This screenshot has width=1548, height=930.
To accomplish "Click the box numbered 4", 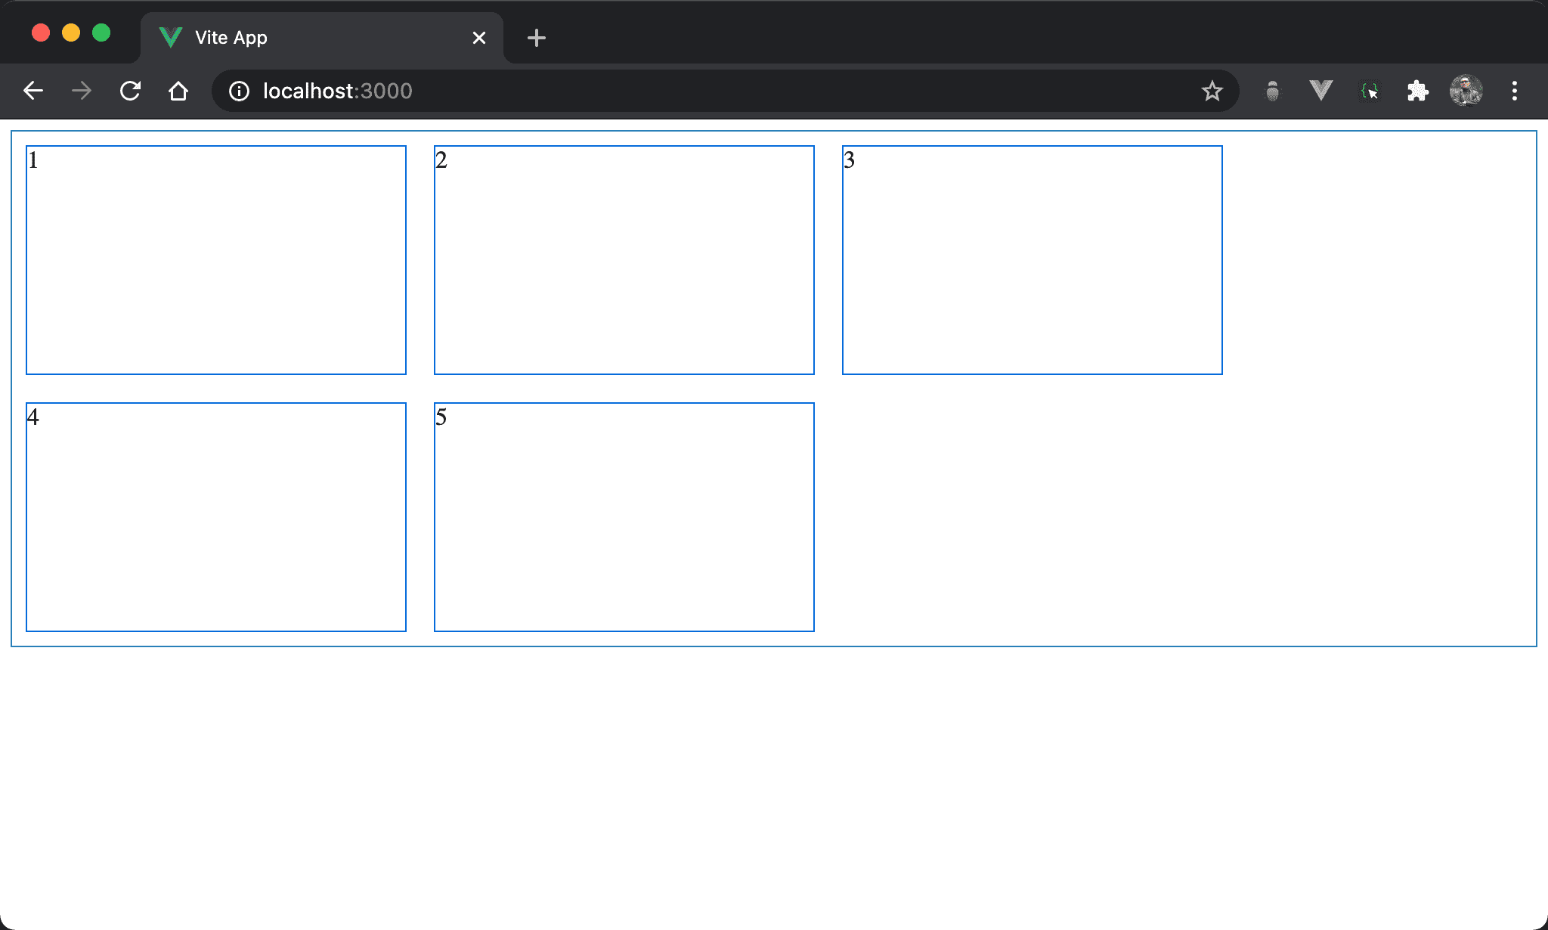I will tap(216, 516).
